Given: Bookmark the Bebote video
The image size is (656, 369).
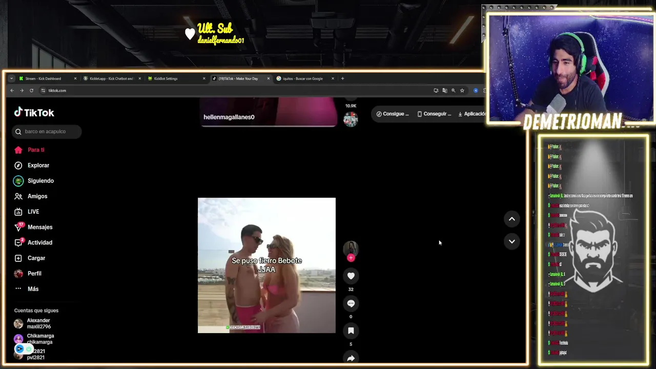Looking at the screenshot, I should (x=351, y=331).
